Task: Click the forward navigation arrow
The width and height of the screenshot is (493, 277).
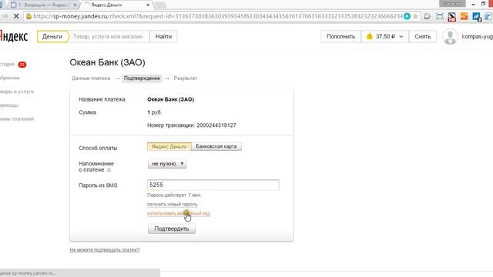Action: tap(5, 16)
